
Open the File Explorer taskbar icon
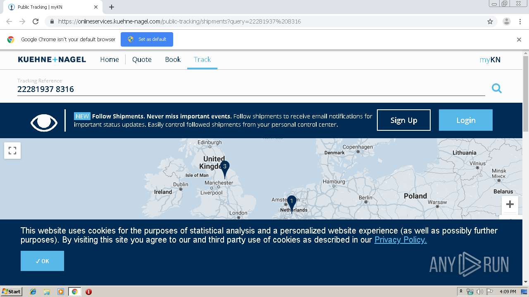(47, 292)
